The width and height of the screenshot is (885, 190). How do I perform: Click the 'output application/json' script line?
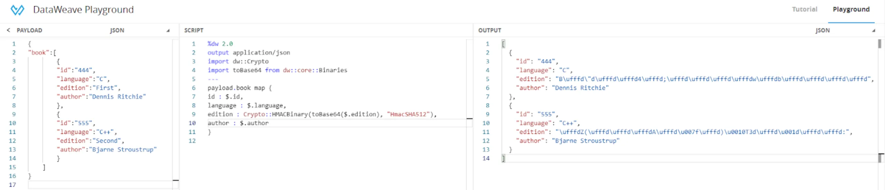[249, 53]
